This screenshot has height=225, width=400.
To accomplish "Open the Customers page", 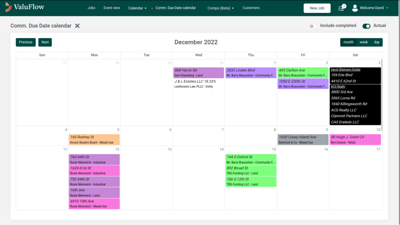I will click(251, 8).
